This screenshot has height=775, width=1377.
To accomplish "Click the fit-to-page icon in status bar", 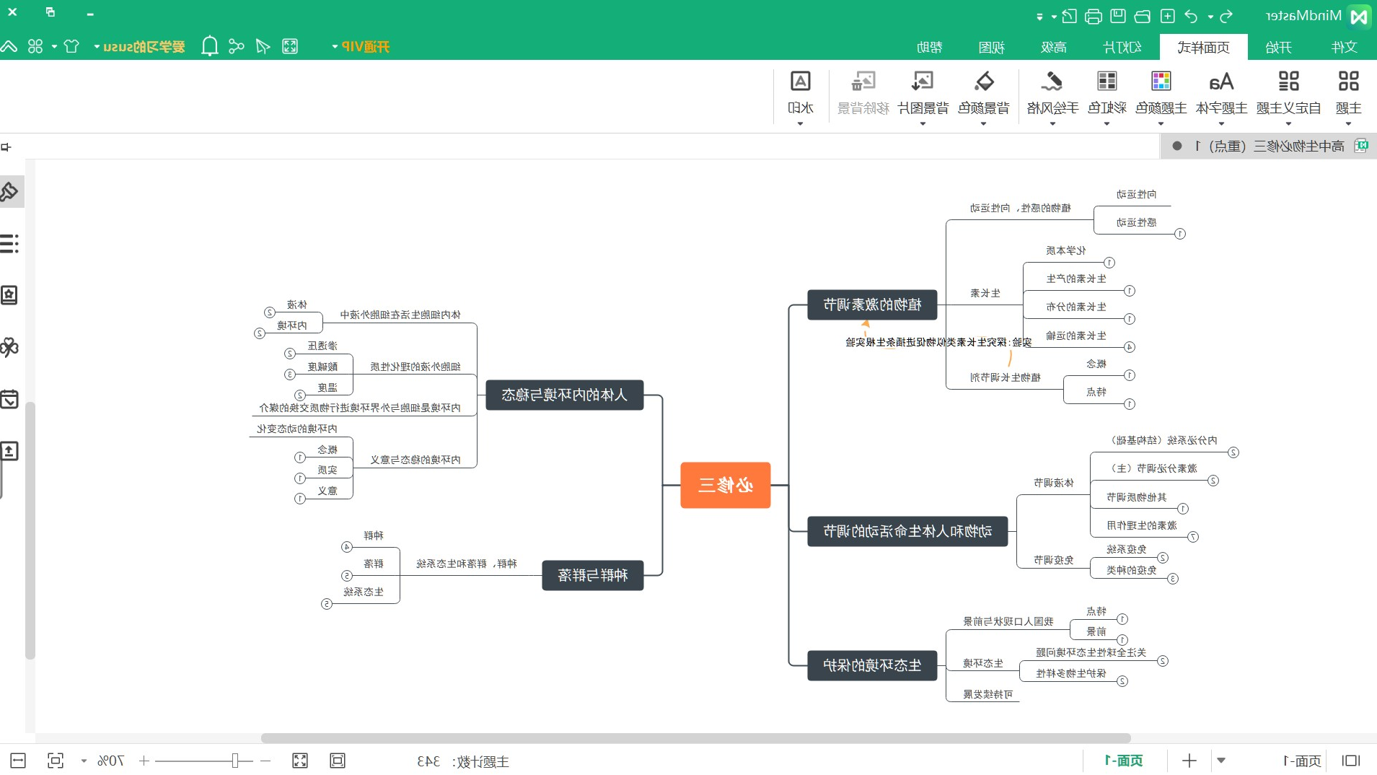I will coord(338,761).
